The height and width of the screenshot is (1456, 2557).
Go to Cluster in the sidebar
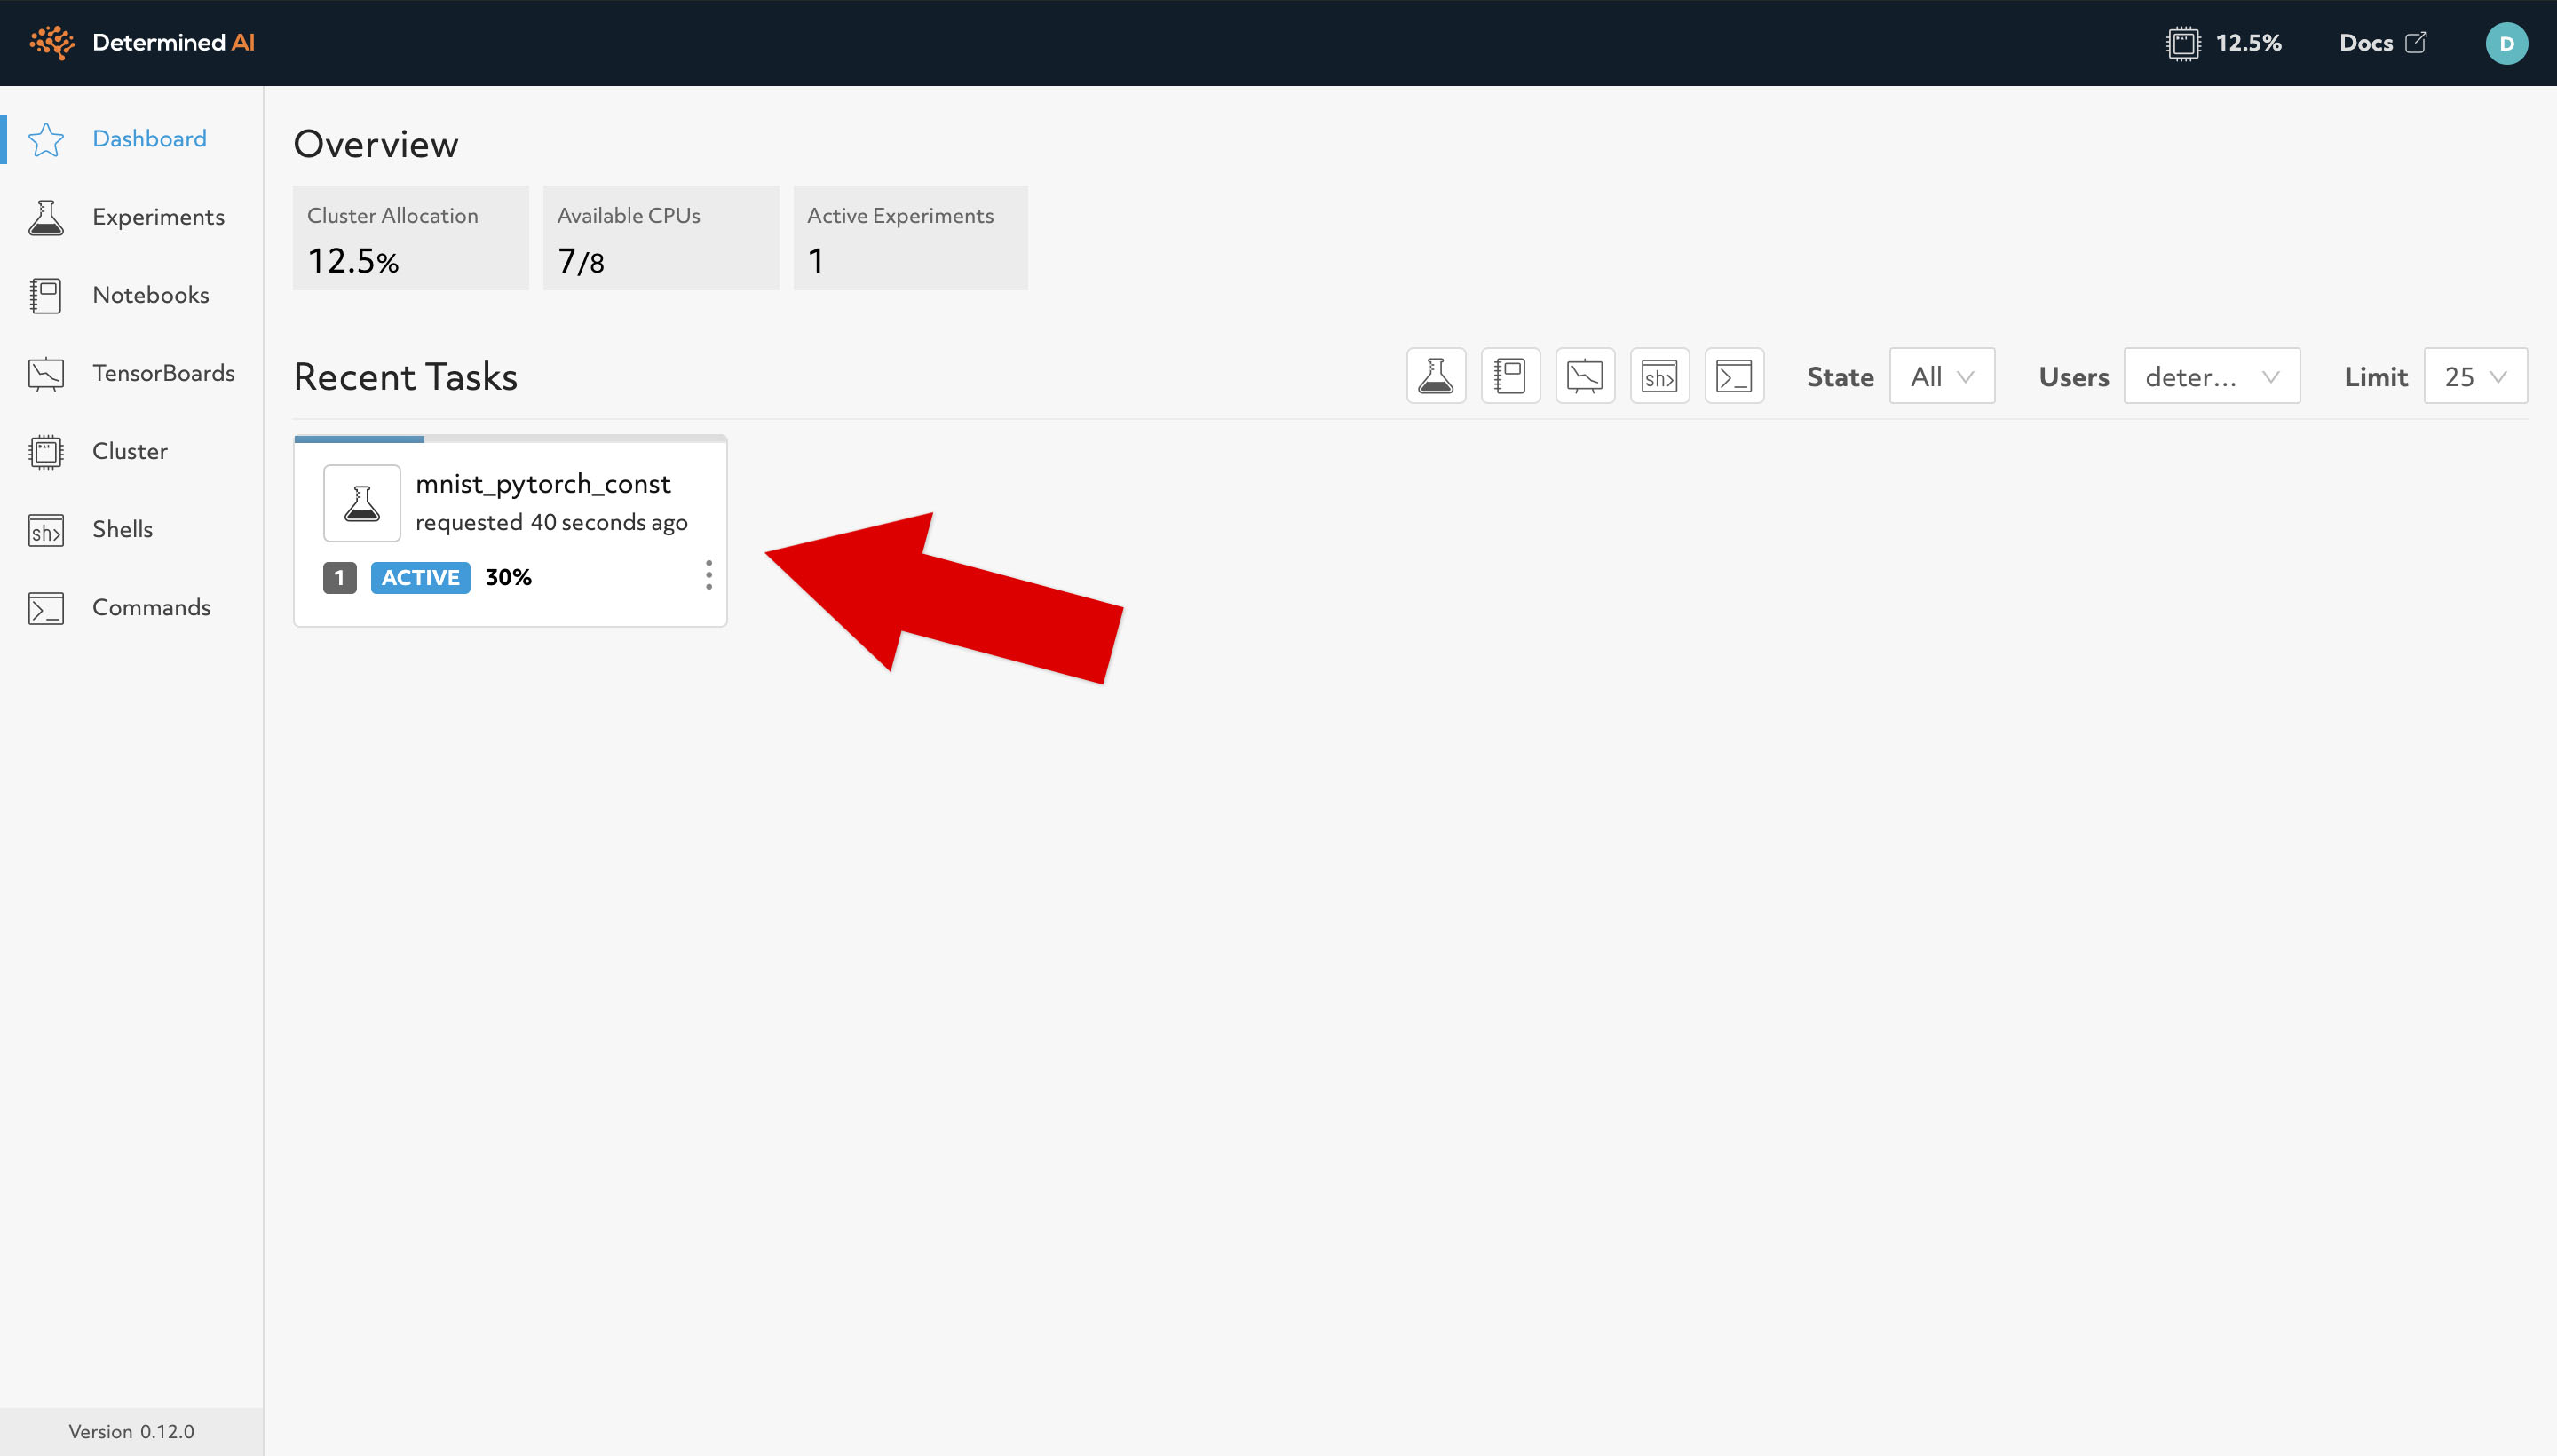coord(130,451)
